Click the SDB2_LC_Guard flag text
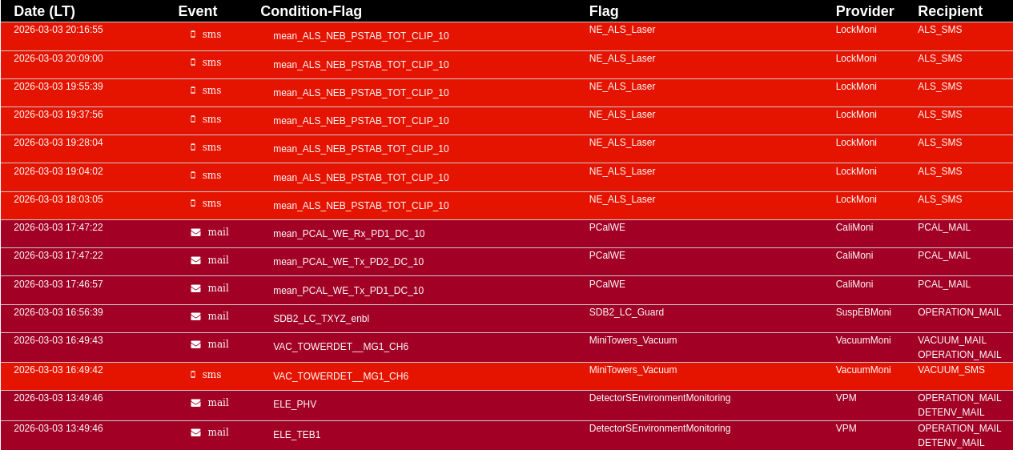The image size is (1013, 450). [x=626, y=312]
